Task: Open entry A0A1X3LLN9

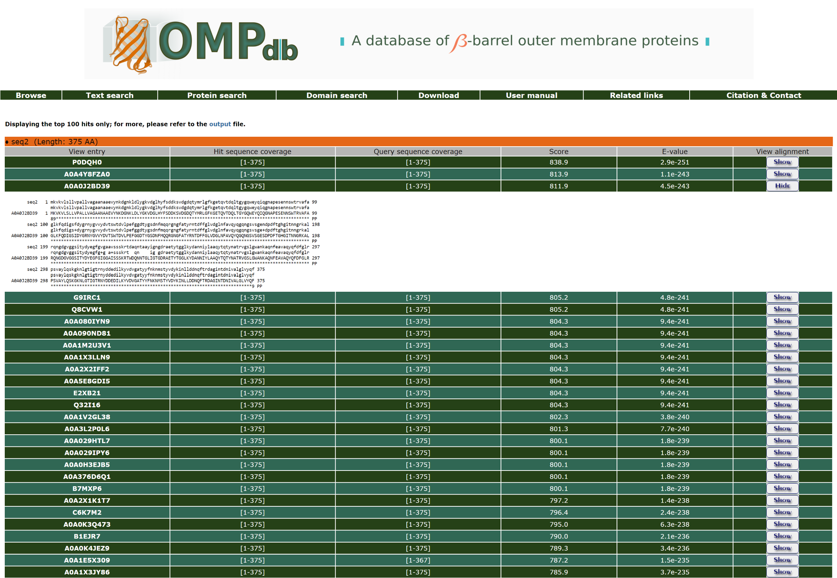Action: tap(87, 357)
